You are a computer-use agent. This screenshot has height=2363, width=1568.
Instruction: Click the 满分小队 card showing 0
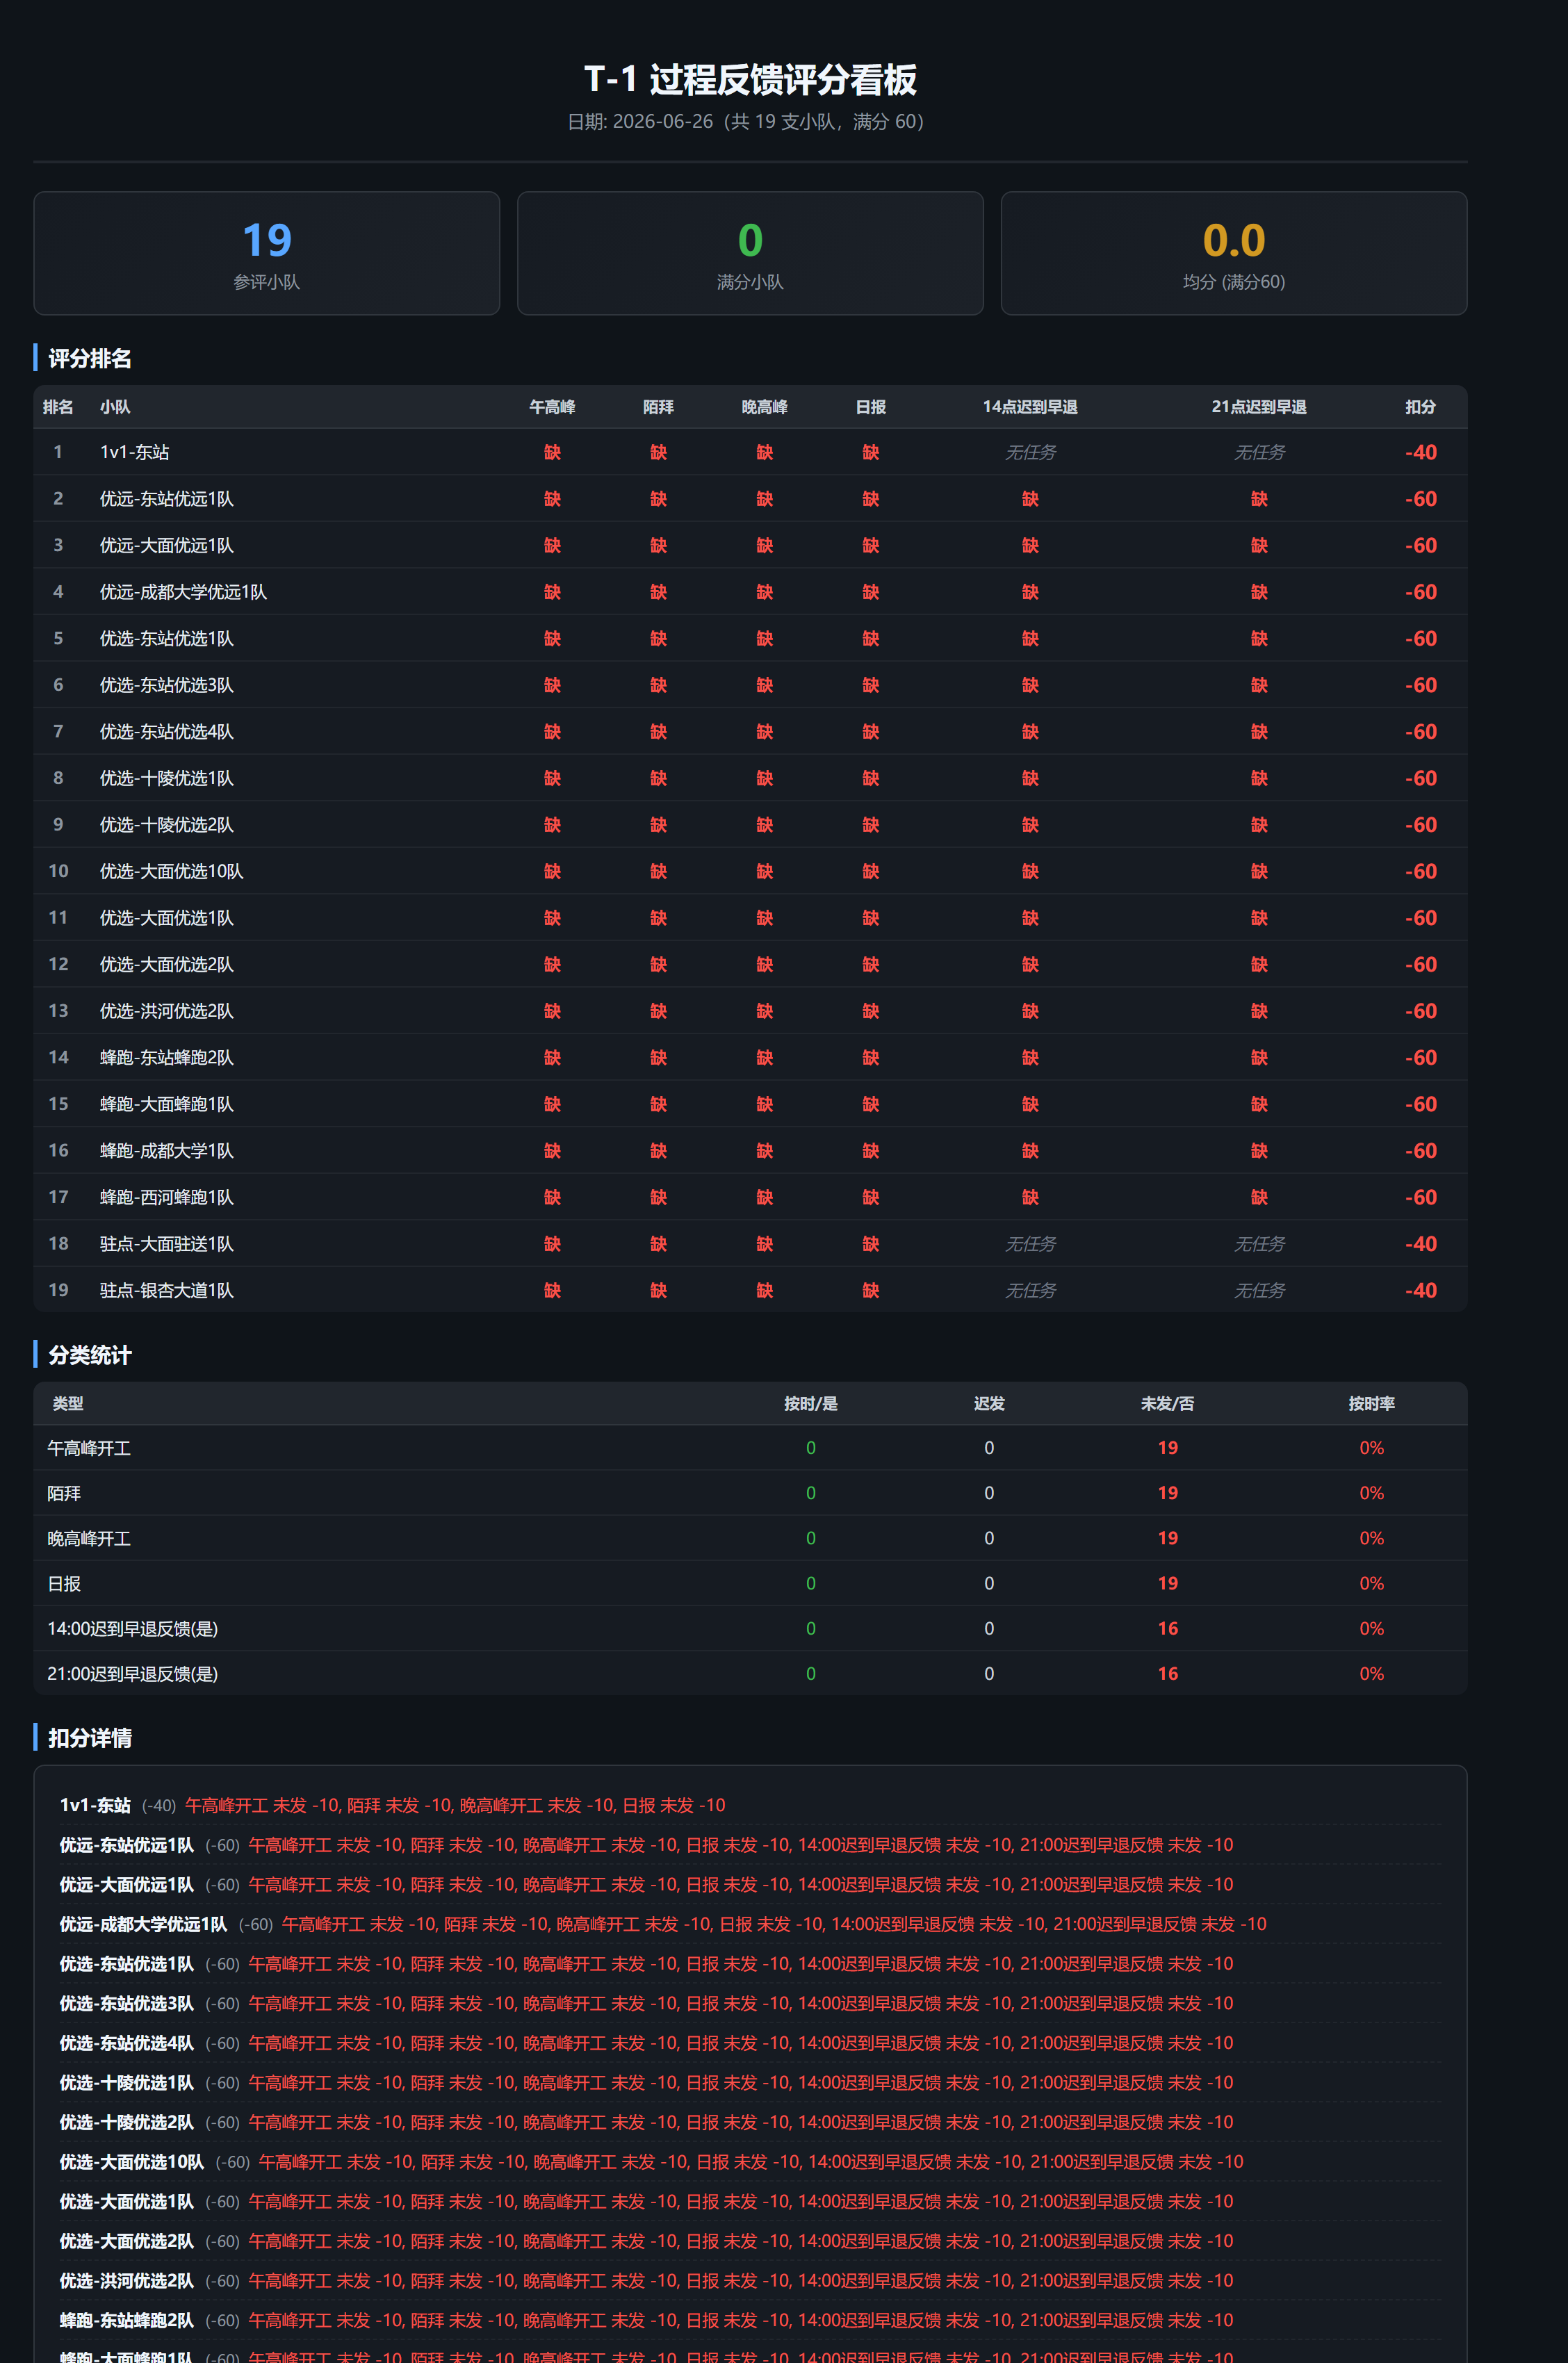pos(750,253)
